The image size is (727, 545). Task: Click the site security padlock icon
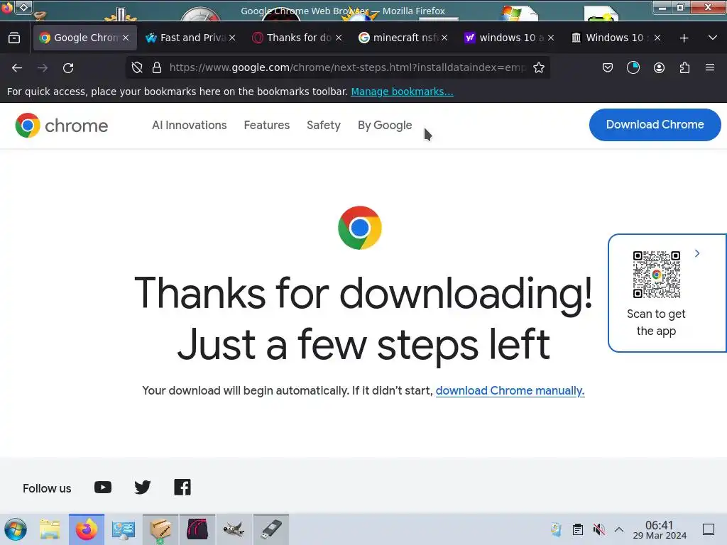(157, 67)
